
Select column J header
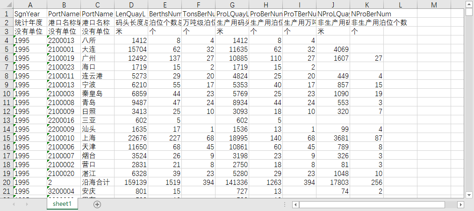tap(333, 5)
